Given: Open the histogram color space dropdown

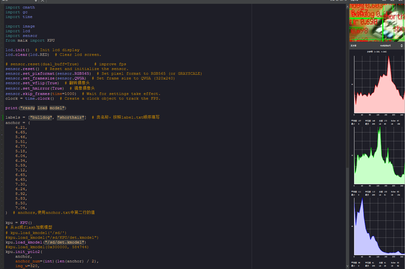Looking at the screenshot, I should (402, 46).
